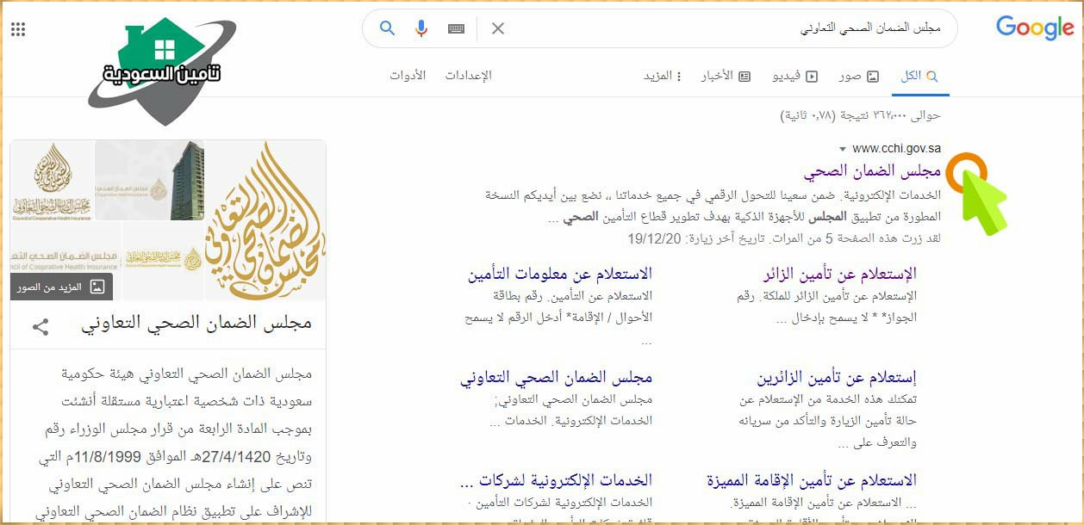Open top-left gold logo thumbnail in panel
The image size is (1084, 525).
point(53,180)
